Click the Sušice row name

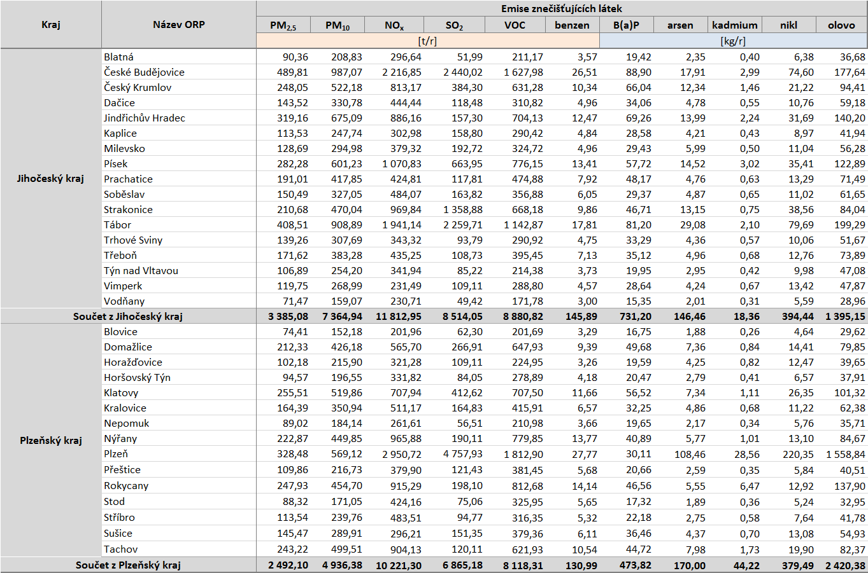[x=118, y=534]
